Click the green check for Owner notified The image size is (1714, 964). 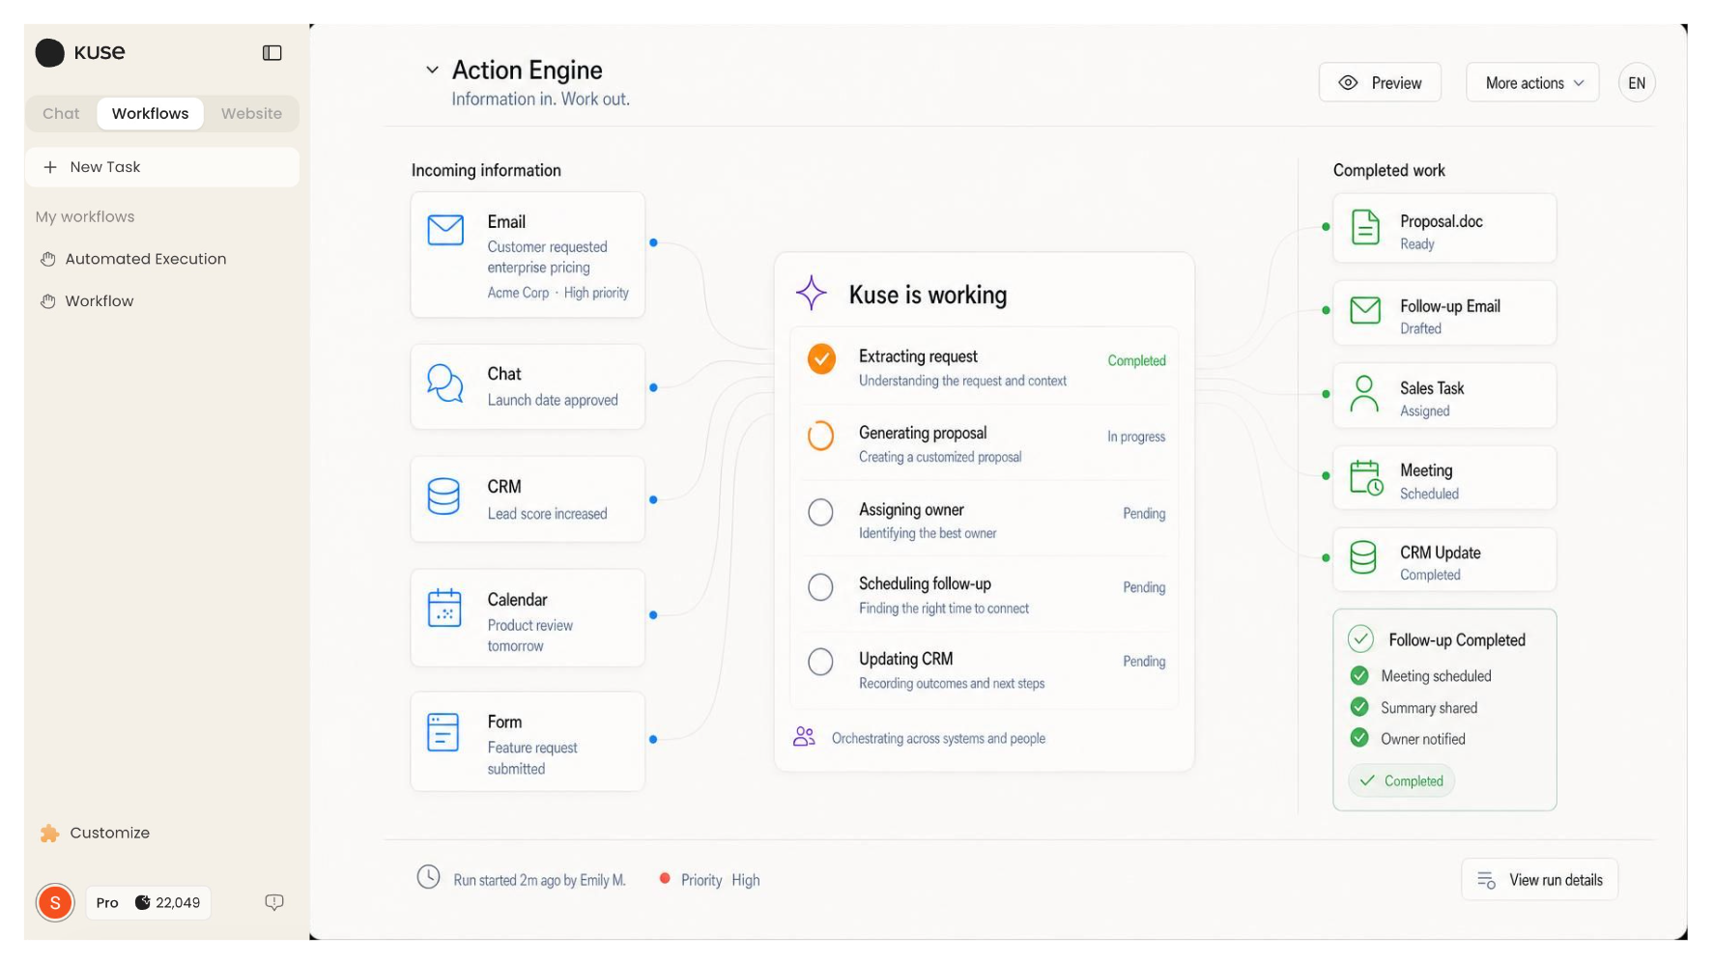tap(1359, 738)
